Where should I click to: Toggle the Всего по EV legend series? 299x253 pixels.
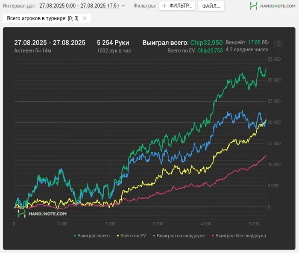(132, 235)
